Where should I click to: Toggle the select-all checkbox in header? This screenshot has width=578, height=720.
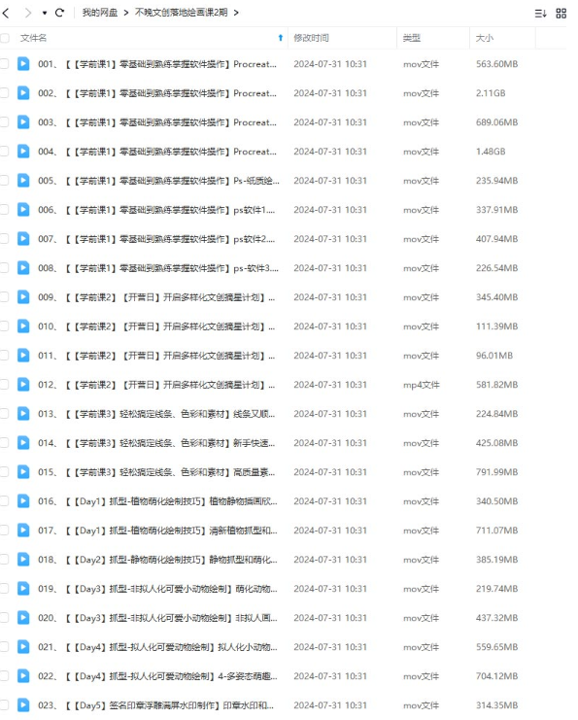coord(5,38)
